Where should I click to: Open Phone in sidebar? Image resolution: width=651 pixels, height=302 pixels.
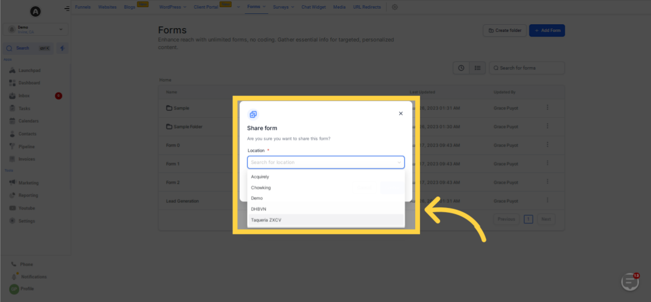click(x=26, y=264)
